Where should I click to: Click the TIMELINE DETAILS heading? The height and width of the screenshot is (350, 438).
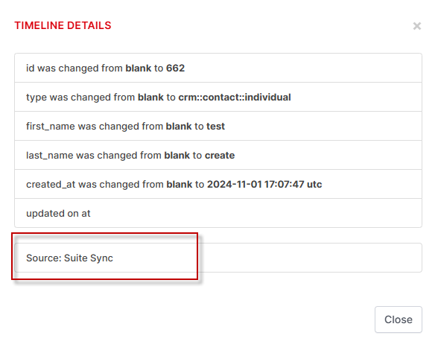[x=63, y=25]
